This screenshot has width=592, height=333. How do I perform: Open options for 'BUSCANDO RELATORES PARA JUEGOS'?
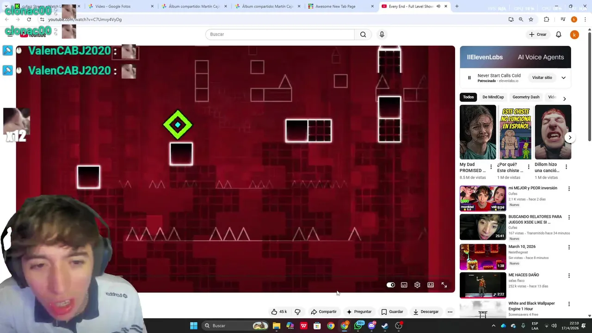569,217
